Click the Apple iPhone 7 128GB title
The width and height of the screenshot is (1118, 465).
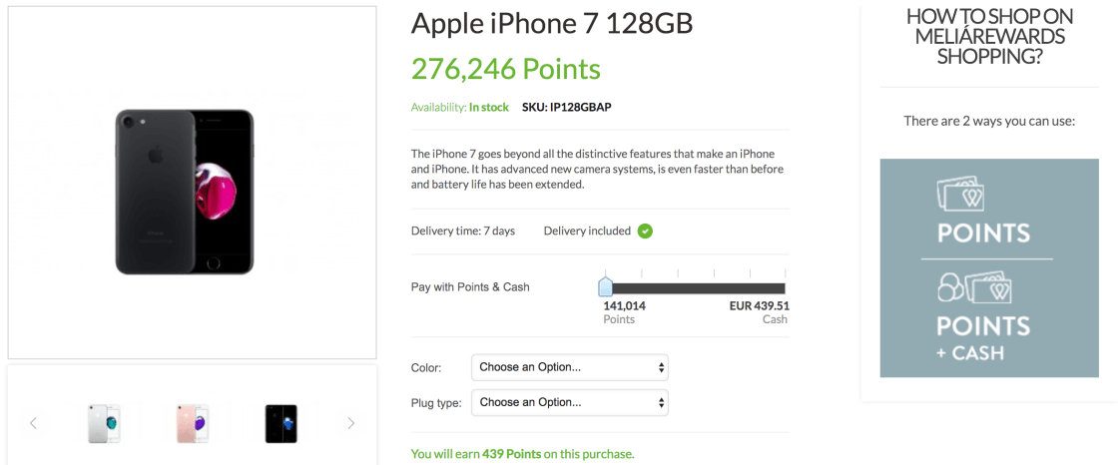pos(552,23)
